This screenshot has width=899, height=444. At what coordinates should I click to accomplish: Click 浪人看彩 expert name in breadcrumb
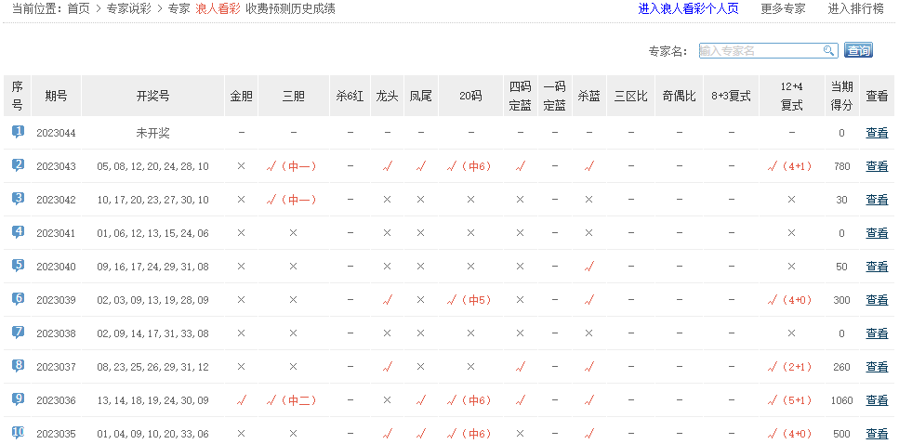click(218, 8)
